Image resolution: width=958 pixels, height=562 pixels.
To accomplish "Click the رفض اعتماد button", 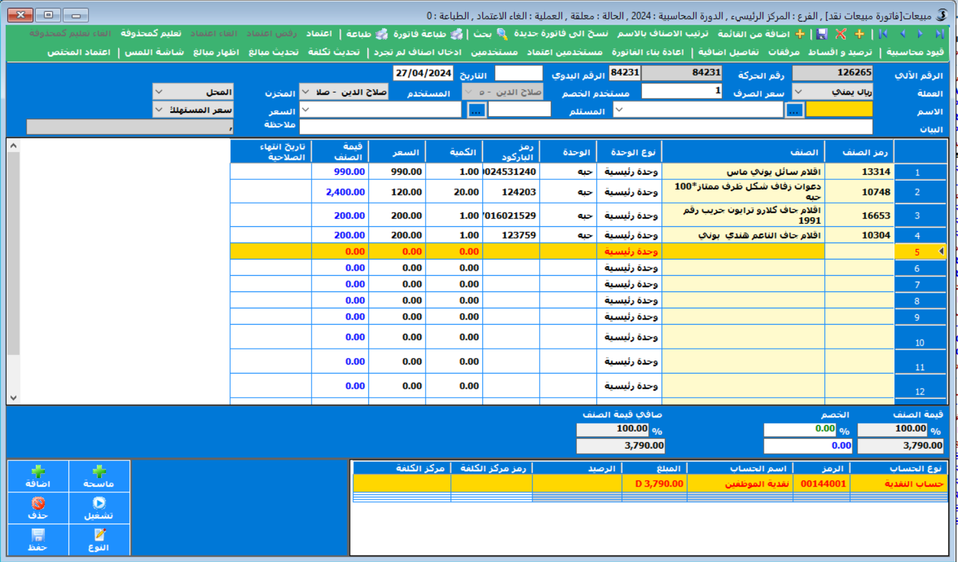I will [x=272, y=33].
